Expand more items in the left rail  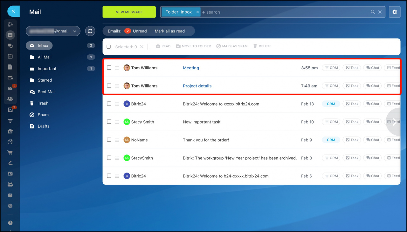click(10, 206)
